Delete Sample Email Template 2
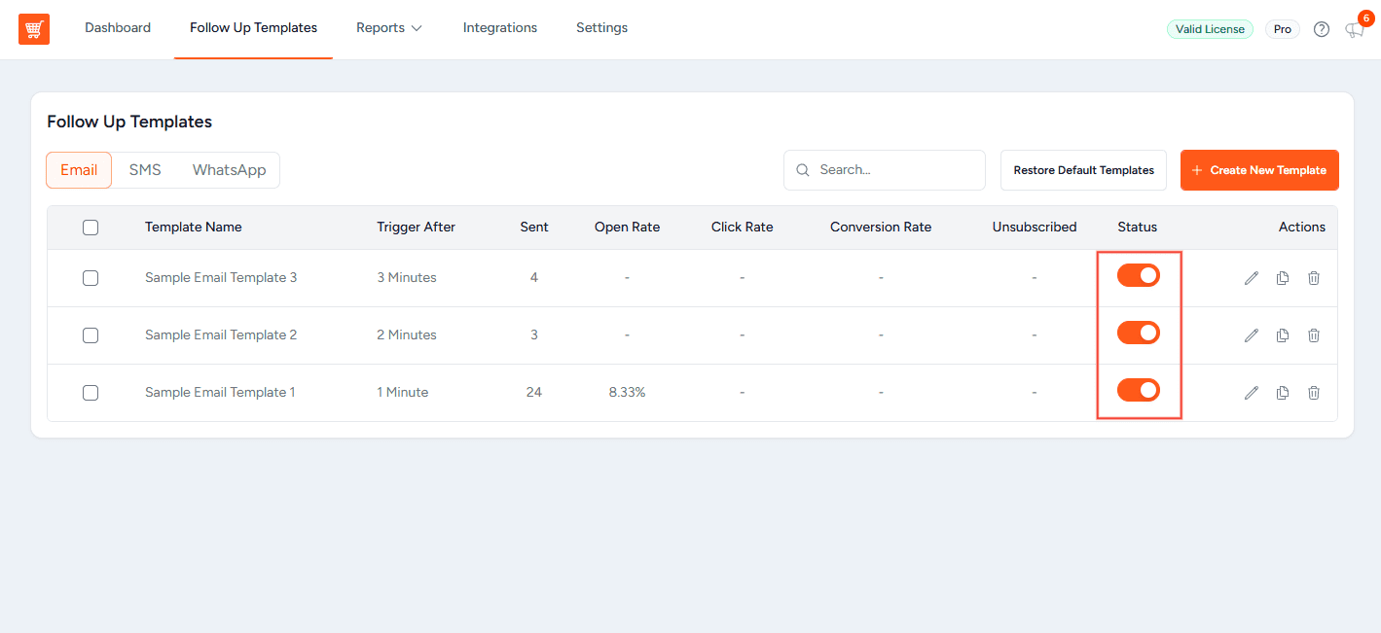1381x633 pixels. coord(1314,335)
